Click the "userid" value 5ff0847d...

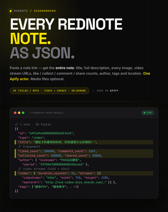coord(62,165)
